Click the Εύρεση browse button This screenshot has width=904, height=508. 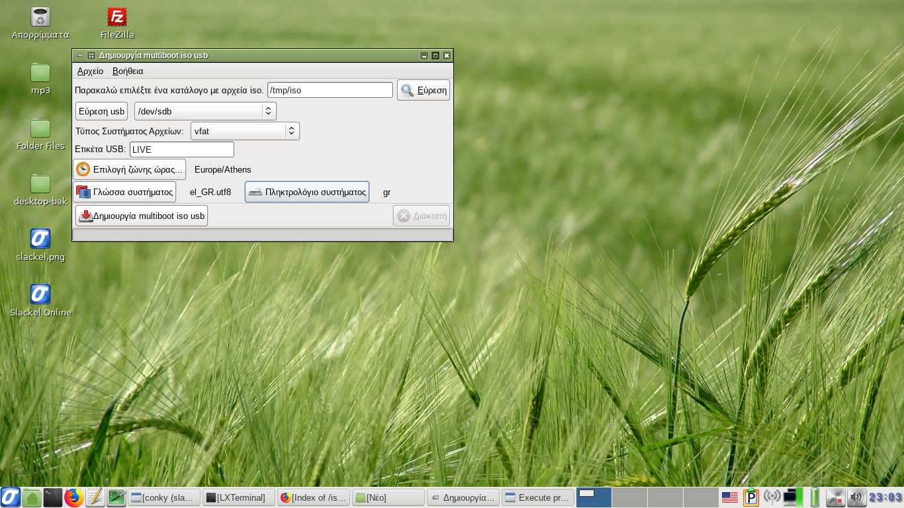coord(424,91)
